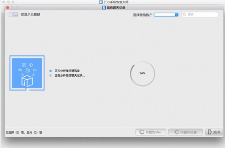Click the blue box illustration thumbnail
225x148 pixels.
click(x=27, y=73)
